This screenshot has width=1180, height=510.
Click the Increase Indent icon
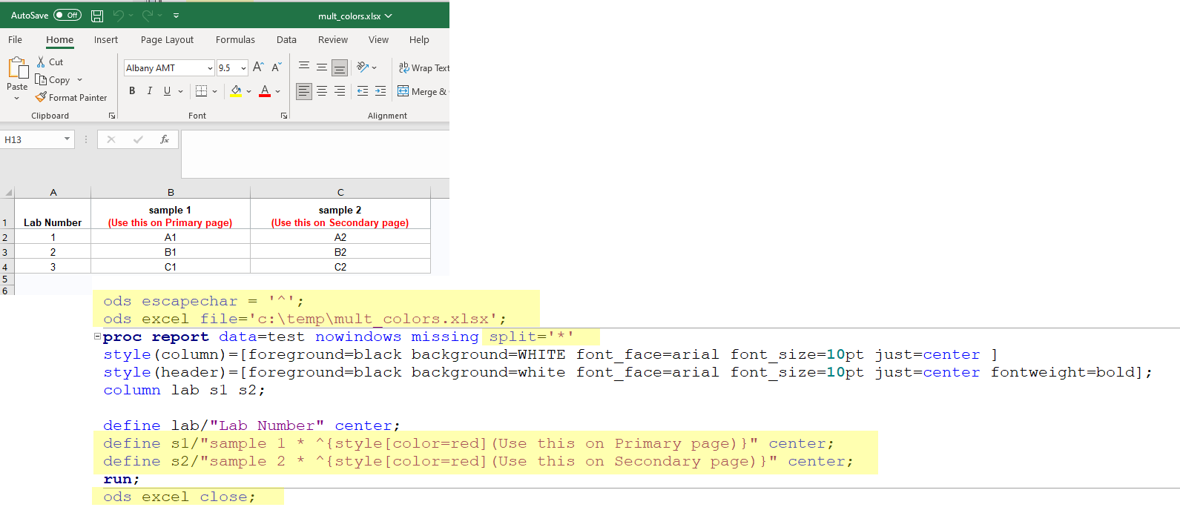[x=380, y=91]
